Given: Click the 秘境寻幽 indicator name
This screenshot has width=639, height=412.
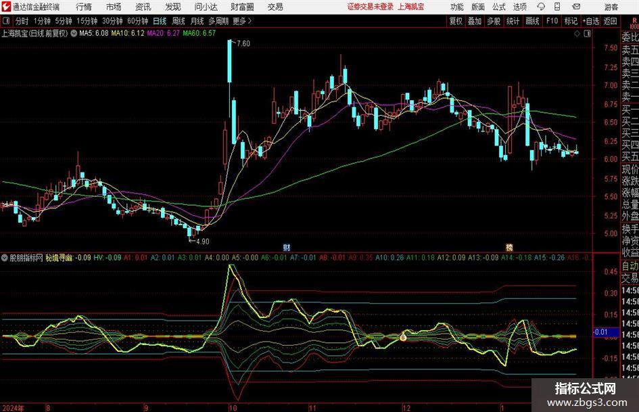Looking at the screenshot, I should [x=59, y=257].
